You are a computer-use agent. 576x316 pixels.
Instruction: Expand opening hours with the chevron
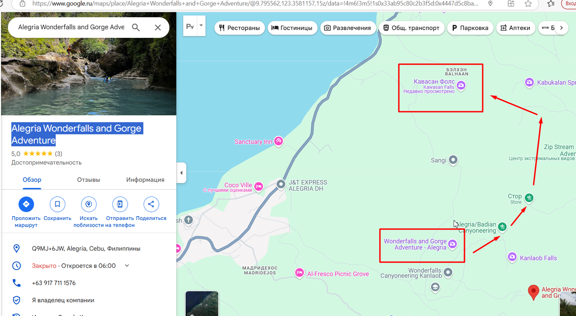coord(127,266)
